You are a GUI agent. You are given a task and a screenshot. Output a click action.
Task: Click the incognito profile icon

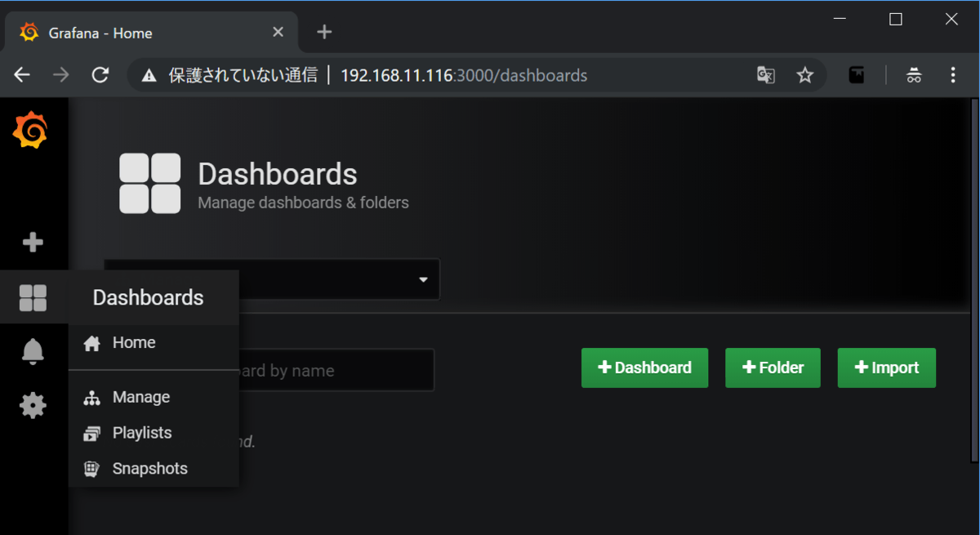[914, 76]
